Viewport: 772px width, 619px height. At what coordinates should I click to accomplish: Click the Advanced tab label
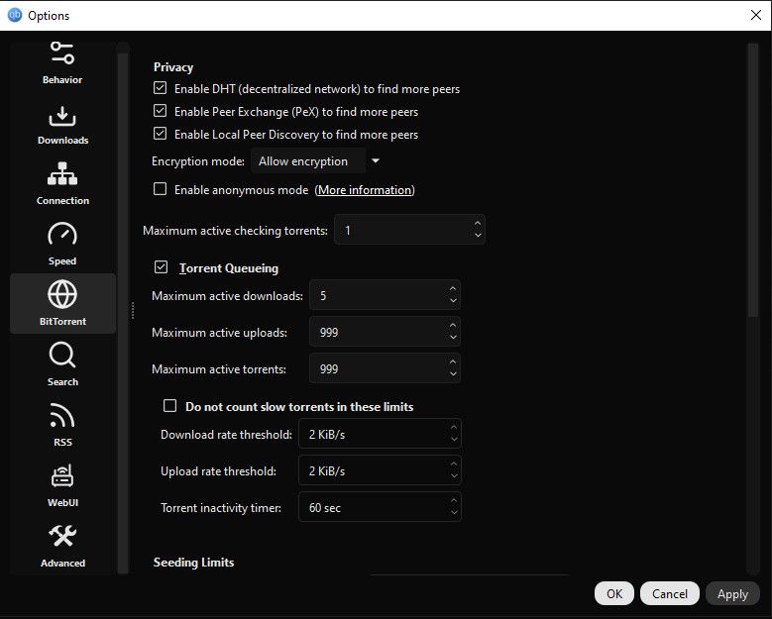pos(62,563)
